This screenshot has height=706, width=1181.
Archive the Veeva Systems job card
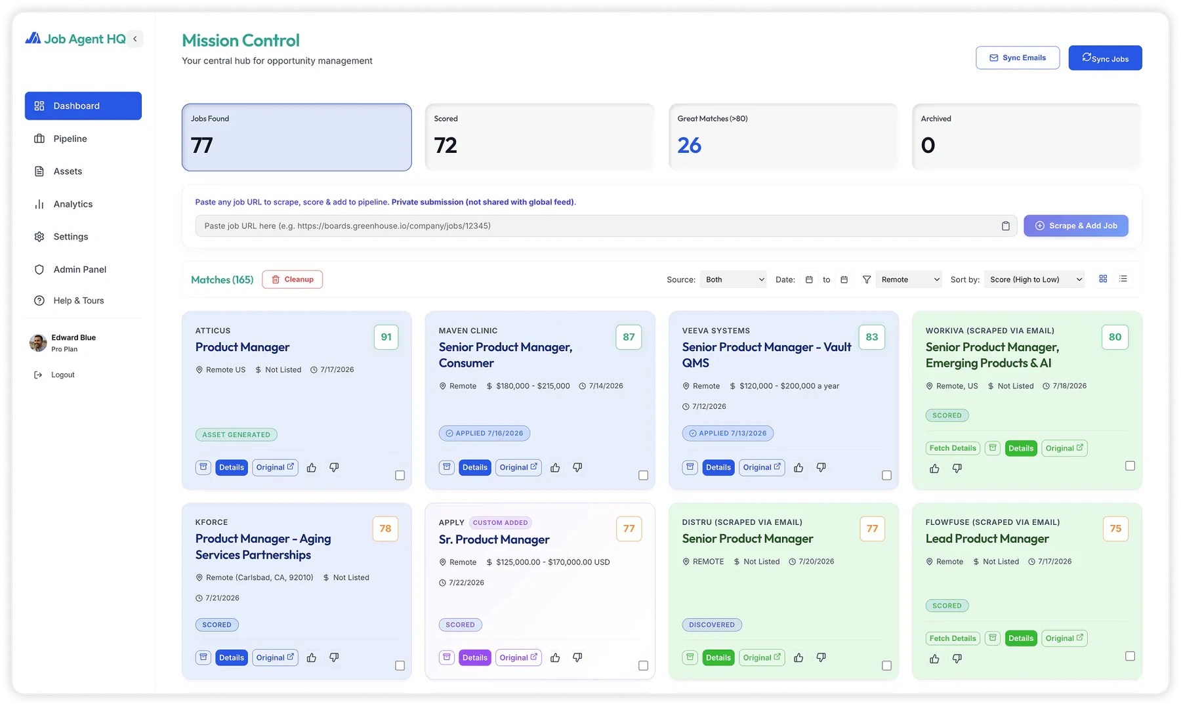[x=690, y=467]
